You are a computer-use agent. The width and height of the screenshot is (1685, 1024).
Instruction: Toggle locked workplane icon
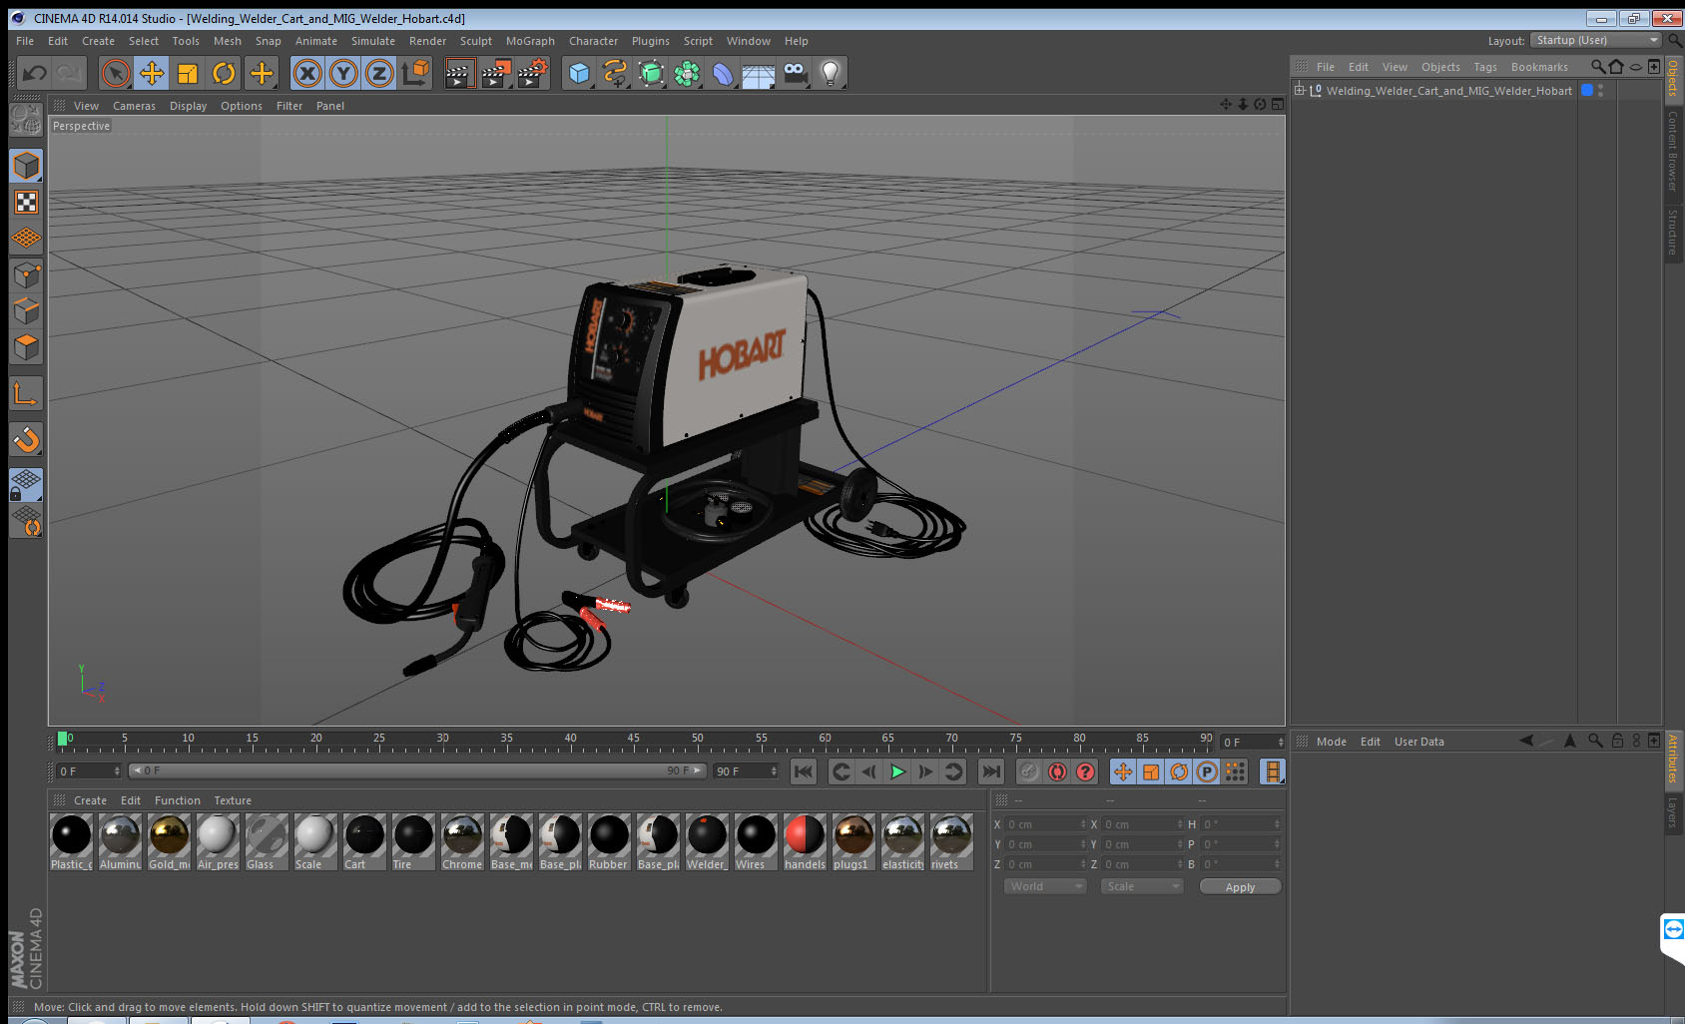click(x=26, y=485)
